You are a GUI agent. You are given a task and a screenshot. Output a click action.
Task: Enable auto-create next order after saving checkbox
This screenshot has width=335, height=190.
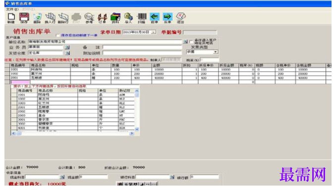point(57,36)
